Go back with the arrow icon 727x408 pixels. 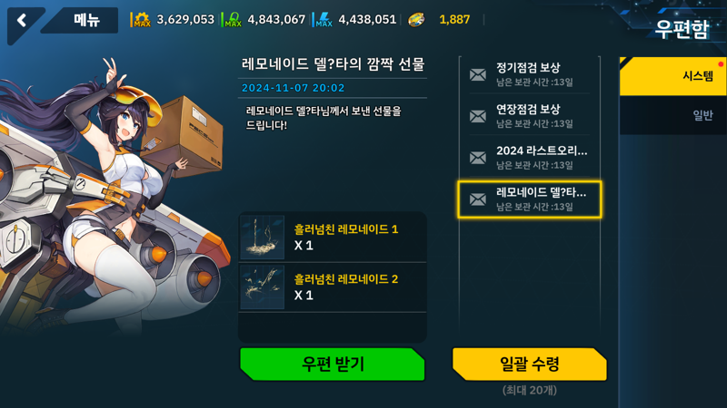point(21,20)
